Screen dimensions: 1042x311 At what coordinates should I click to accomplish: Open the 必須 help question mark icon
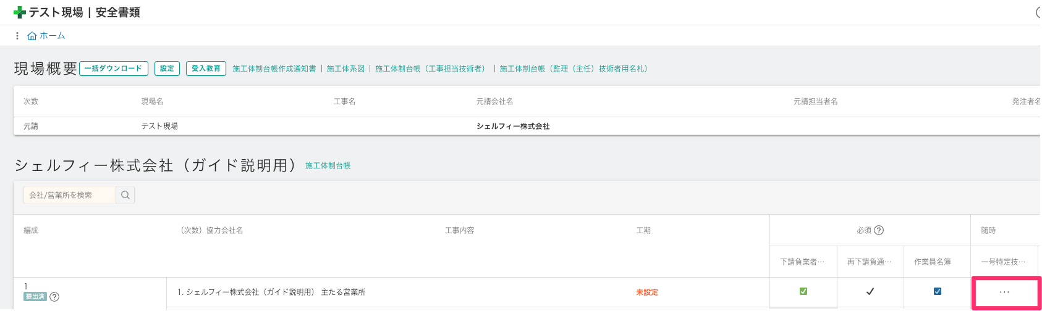point(879,230)
